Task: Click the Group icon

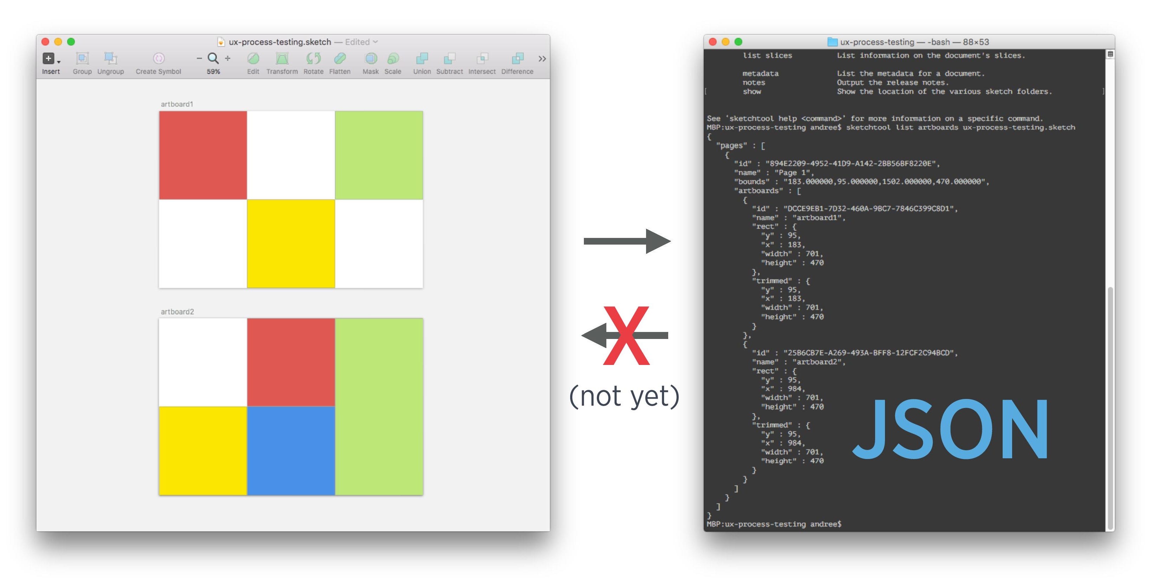Action: (x=82, y=59)
